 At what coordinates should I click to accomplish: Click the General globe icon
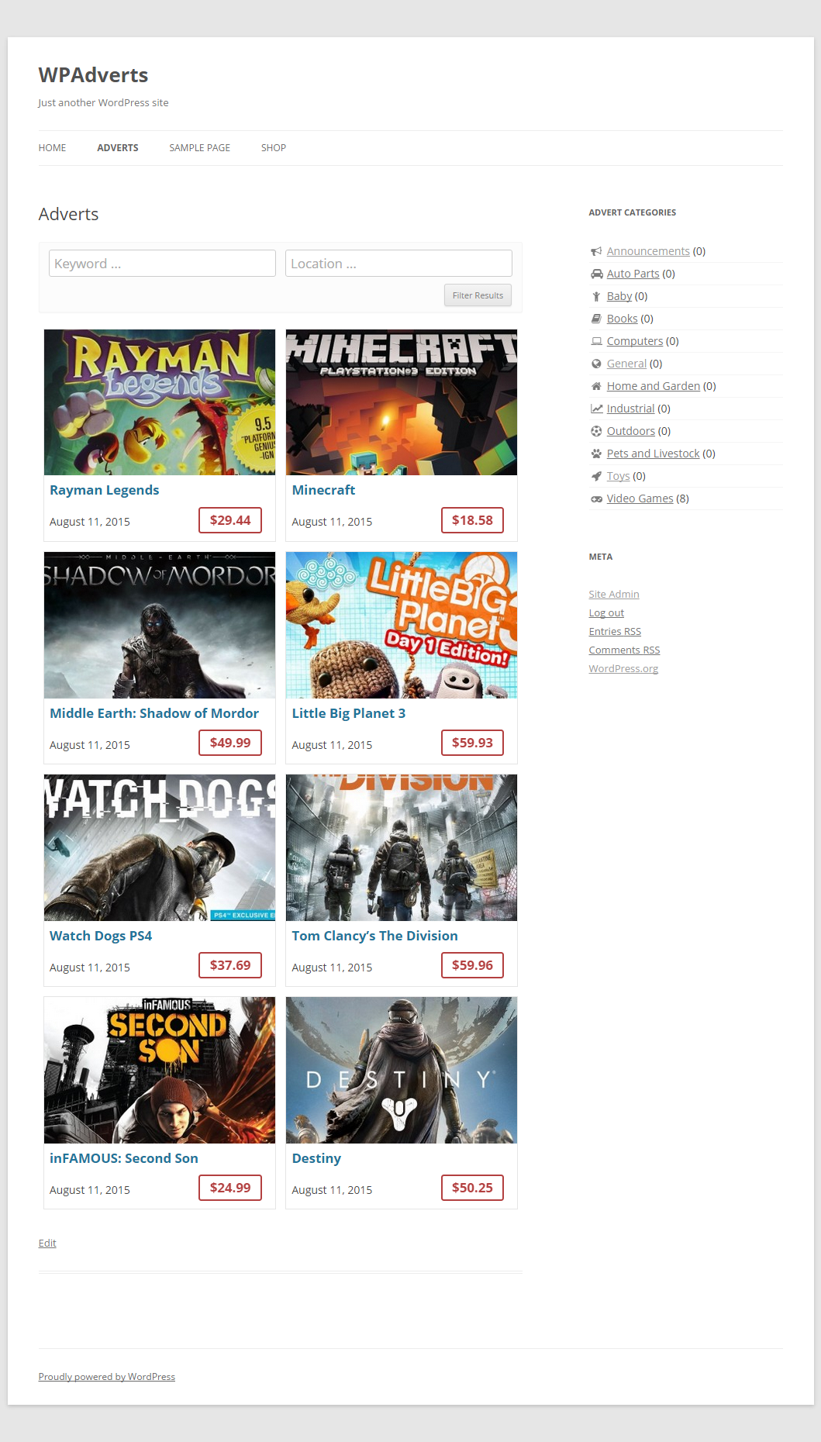[596, 364]
